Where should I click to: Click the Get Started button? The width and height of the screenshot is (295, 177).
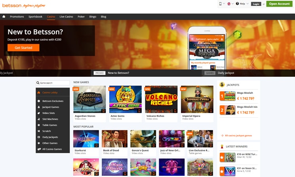click(x=23, y=48)
